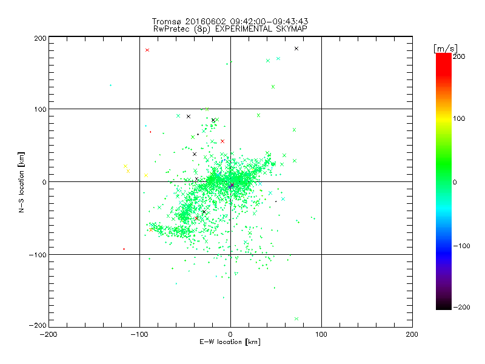The width and height of the screenshot is (485, 364).
Task: Click the title line "Tromsø 20160602 09:42:00-09:43:43"
Action: tap(230, 21)
